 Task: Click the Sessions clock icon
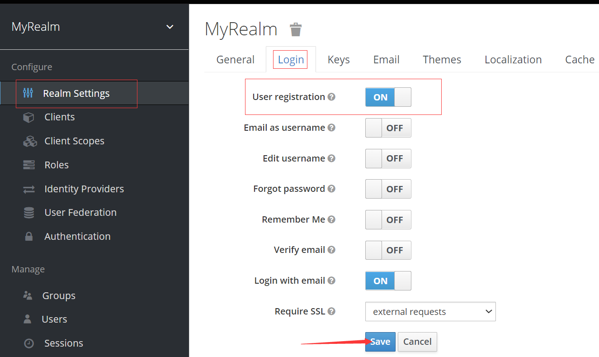[x=29, y=343]
